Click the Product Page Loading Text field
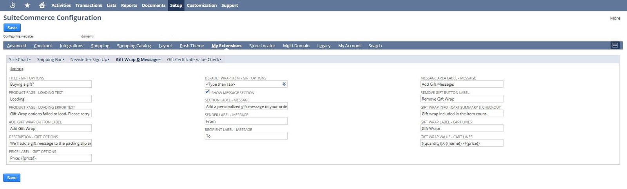This screenshot has height=189, width=627. pos(50,99)
